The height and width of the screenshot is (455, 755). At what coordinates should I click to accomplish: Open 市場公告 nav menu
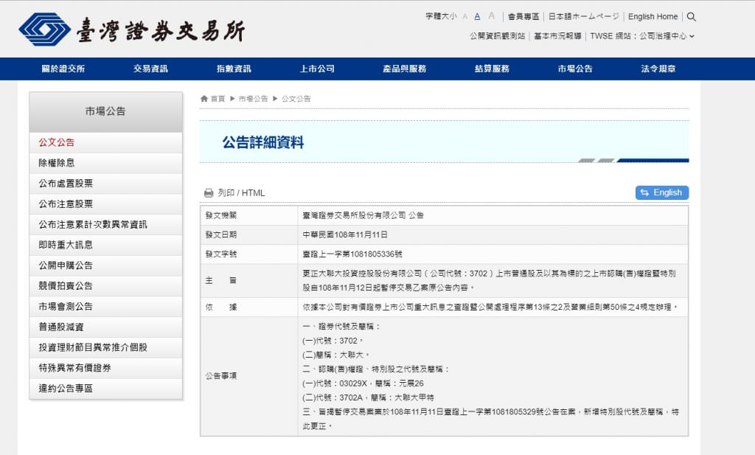pos(575,69)
